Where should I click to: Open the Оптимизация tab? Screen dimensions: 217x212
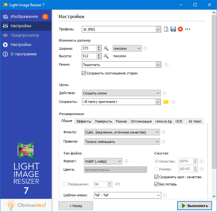point(141,121)
